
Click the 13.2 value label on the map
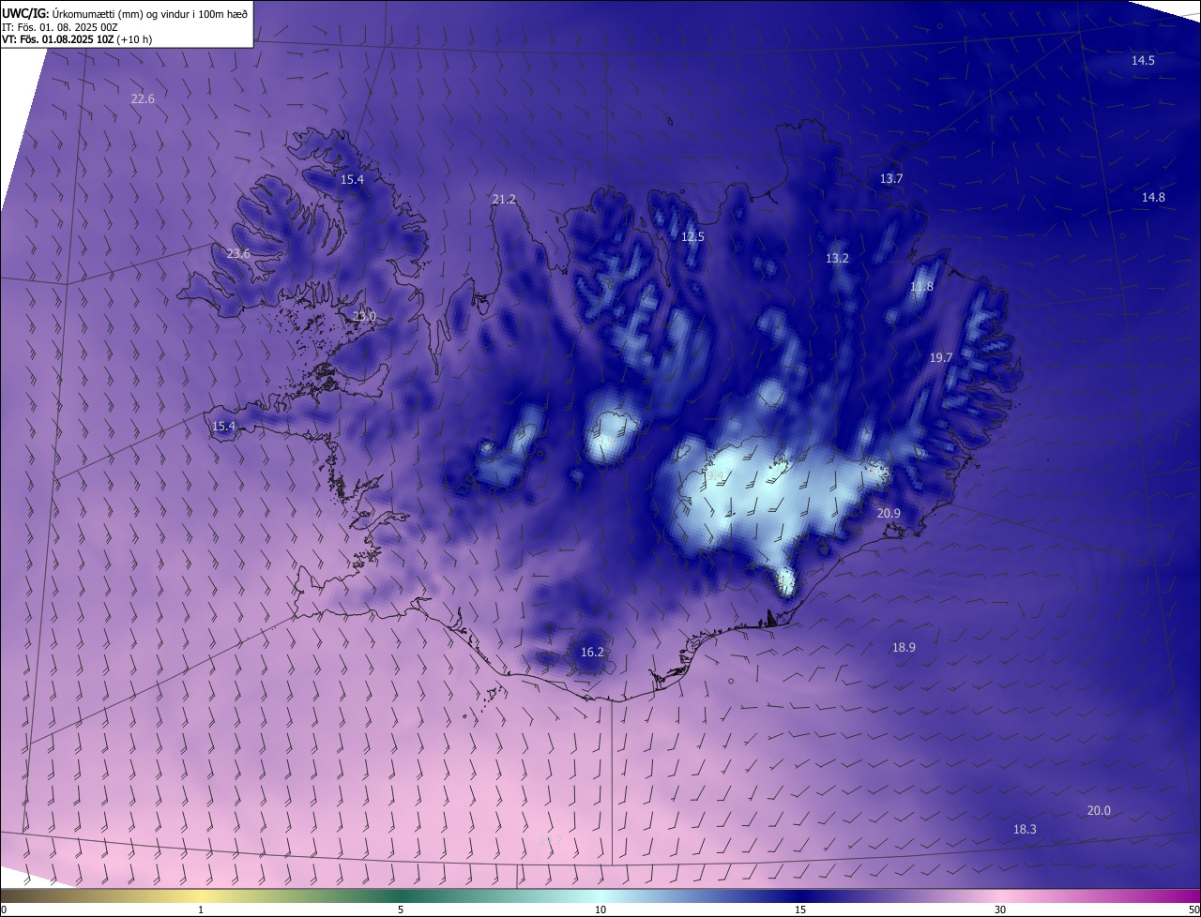click(837, 258)
